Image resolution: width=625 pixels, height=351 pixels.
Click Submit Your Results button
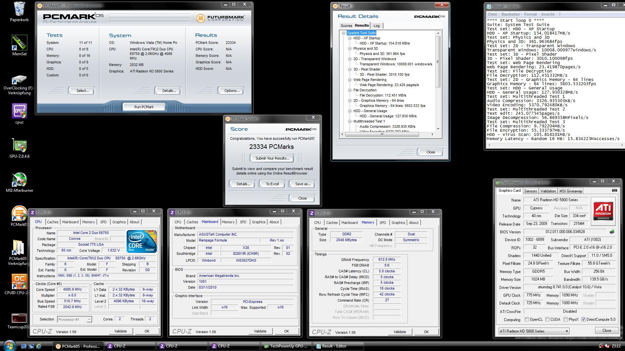point(272,158)
